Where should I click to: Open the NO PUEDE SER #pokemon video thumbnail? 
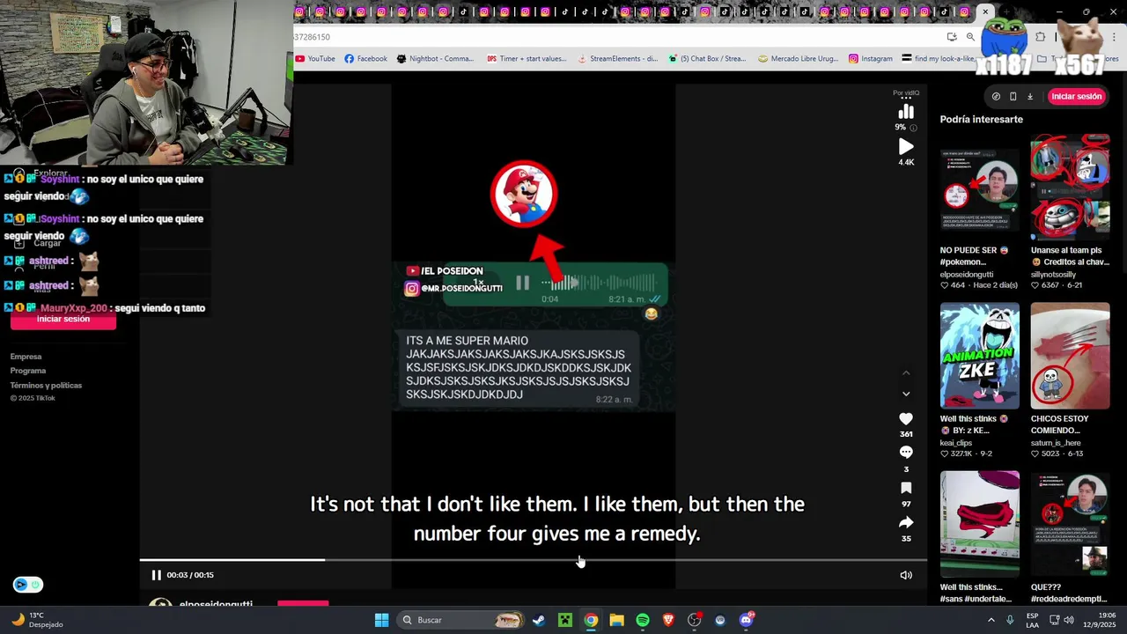[x=979, y=187]
